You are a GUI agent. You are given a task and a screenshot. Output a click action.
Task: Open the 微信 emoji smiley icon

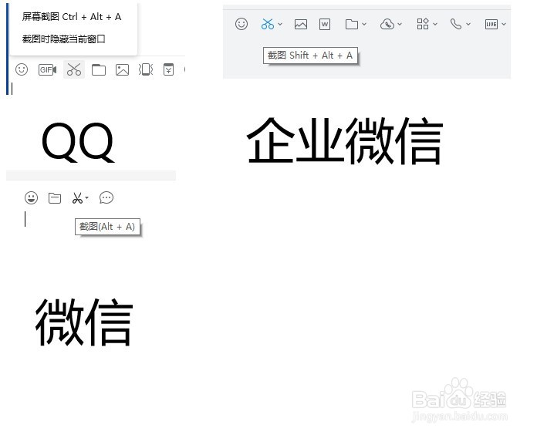tap(31, 197)
